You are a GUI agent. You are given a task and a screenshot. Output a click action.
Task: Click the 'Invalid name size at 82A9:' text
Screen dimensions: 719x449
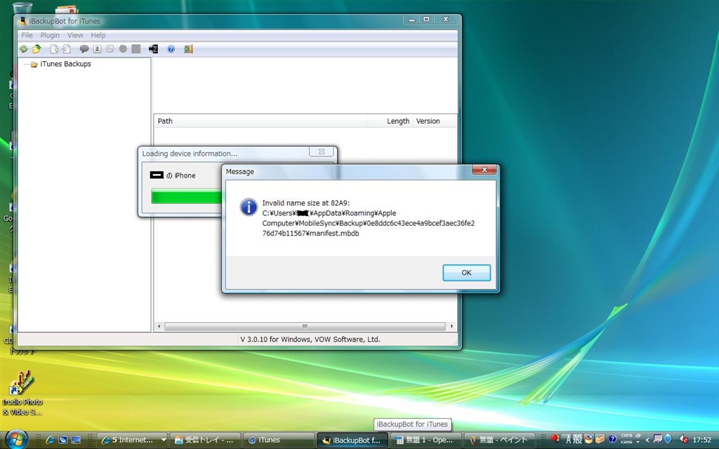coord(306,203)
